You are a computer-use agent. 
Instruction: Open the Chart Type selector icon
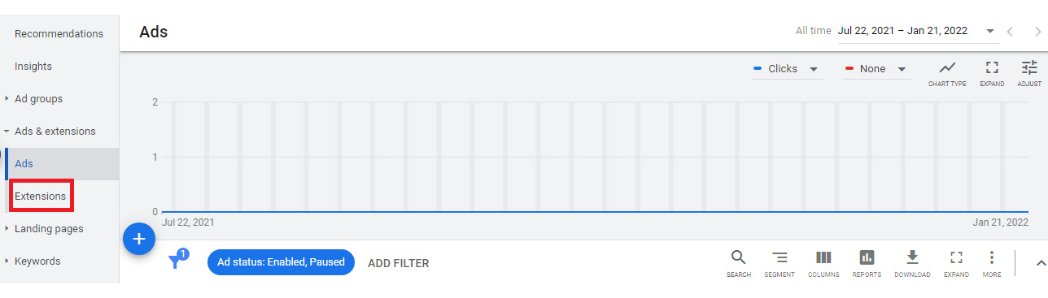(947, 68)
